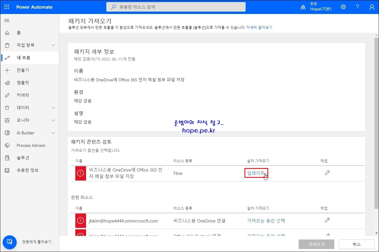Open the app launcher waffle icon
379x252 pixels.
click(x=7, y=7)
